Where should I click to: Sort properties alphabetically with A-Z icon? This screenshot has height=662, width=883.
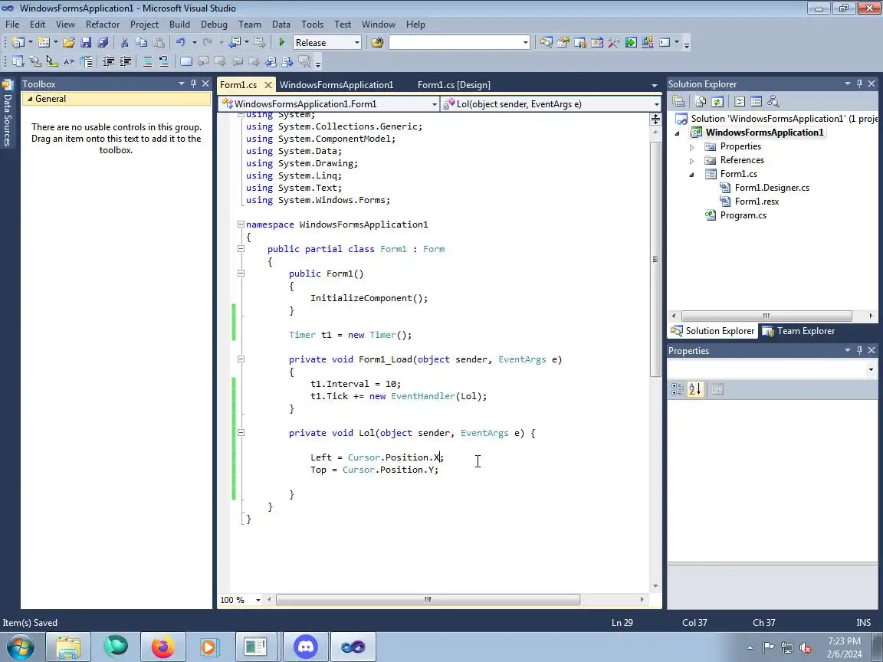coord(695,389)
